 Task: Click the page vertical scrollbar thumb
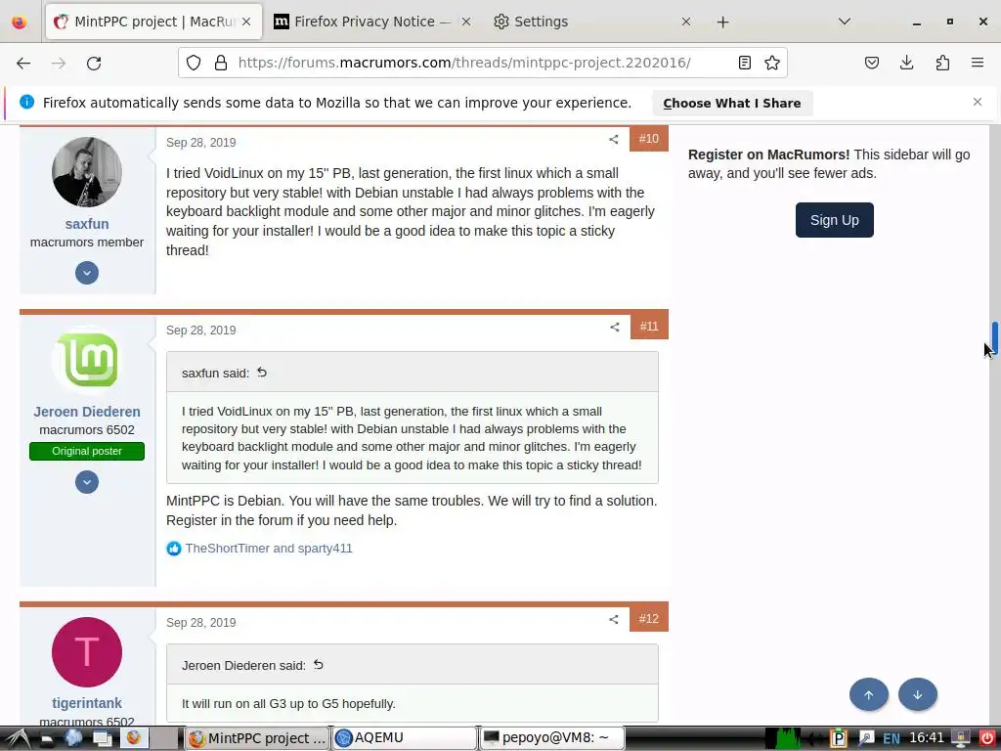pos(994,338)
